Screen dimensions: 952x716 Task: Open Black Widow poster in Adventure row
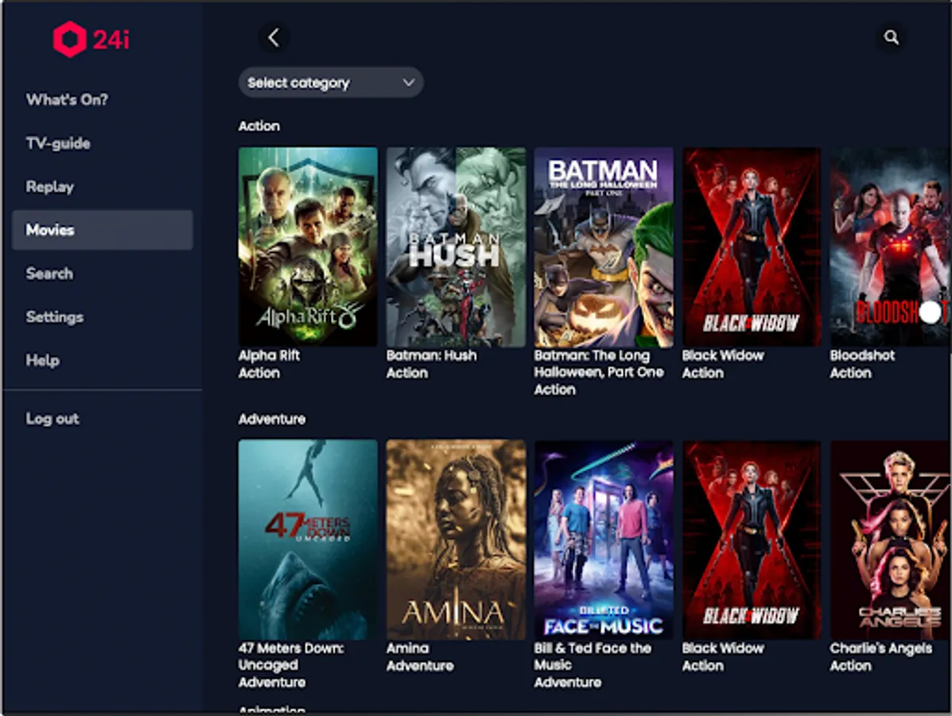pyautogui.click(x=752, y=539)
